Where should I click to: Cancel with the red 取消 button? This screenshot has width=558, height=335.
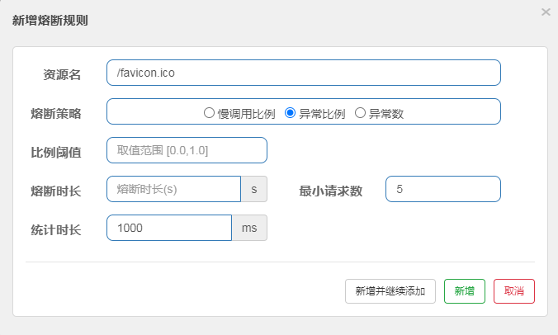pos(514,291)
